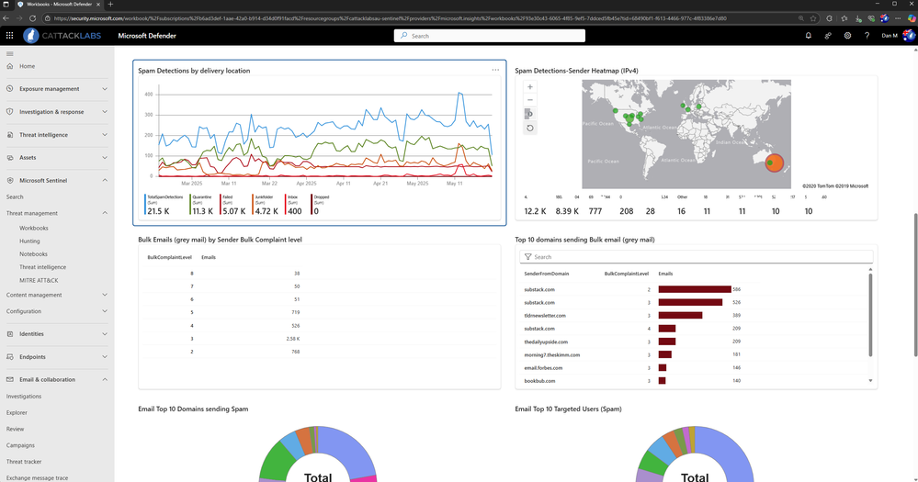Collapse the Threat management group
This screenshot has width=918, height=482.
pos(57,213)
